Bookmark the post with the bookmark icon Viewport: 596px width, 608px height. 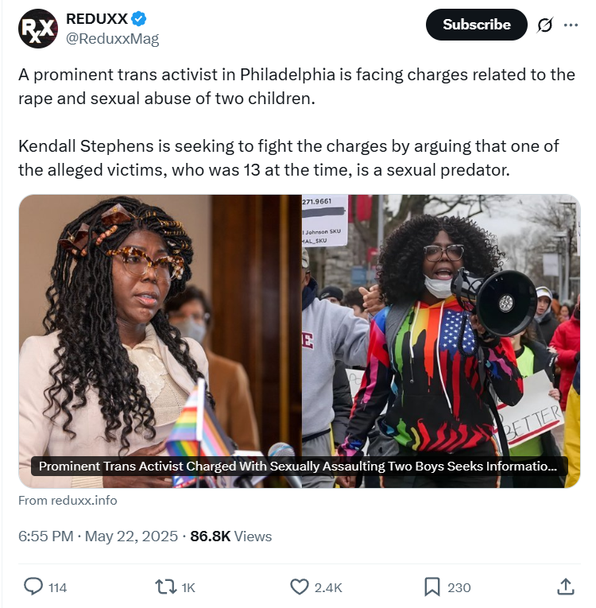(432, 587)
